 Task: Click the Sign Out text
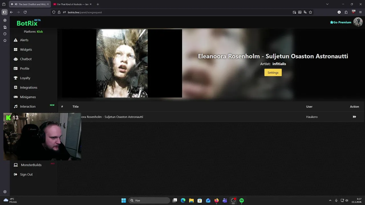[26, 175]
